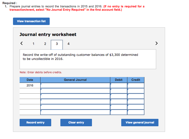Select journal entry tab 3
189x139 pixels.
[57, 44]
